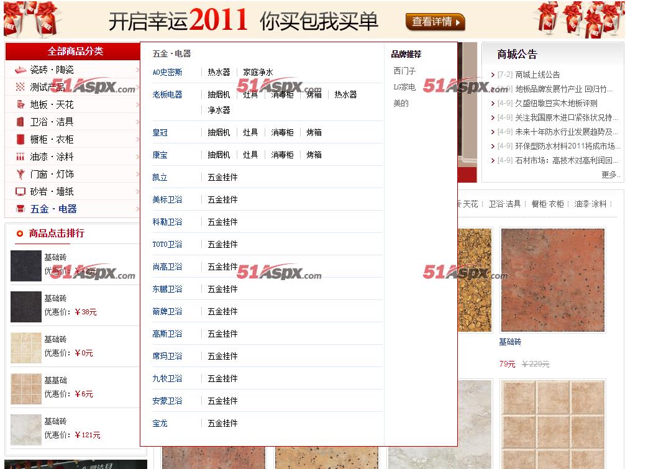Expand 砂岩·墙纸 submenu arrow

click(x=137, y=192)
